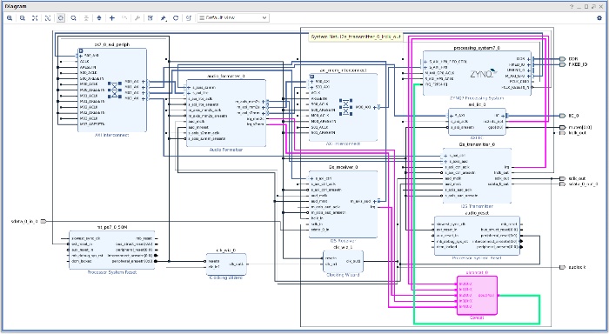Screen dimensions: 609x334
Task: Select the ZYNQ processing_system7_0 block
Action: (477, 73)
